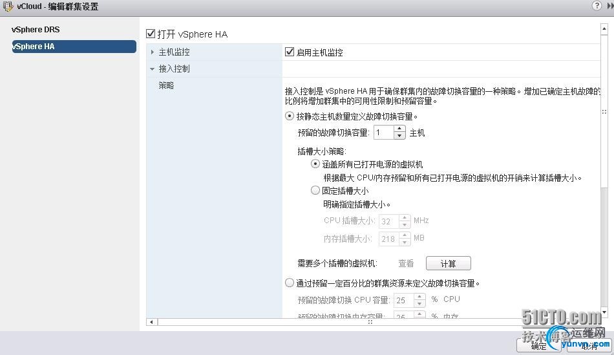Increase the reserved failover CPU percentage
Image resolution: width=614 pixels, height=355 pixels.
tap(419, 297)
